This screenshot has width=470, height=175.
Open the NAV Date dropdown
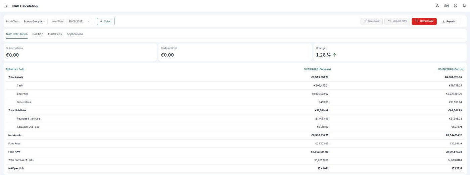click(79, 21)
